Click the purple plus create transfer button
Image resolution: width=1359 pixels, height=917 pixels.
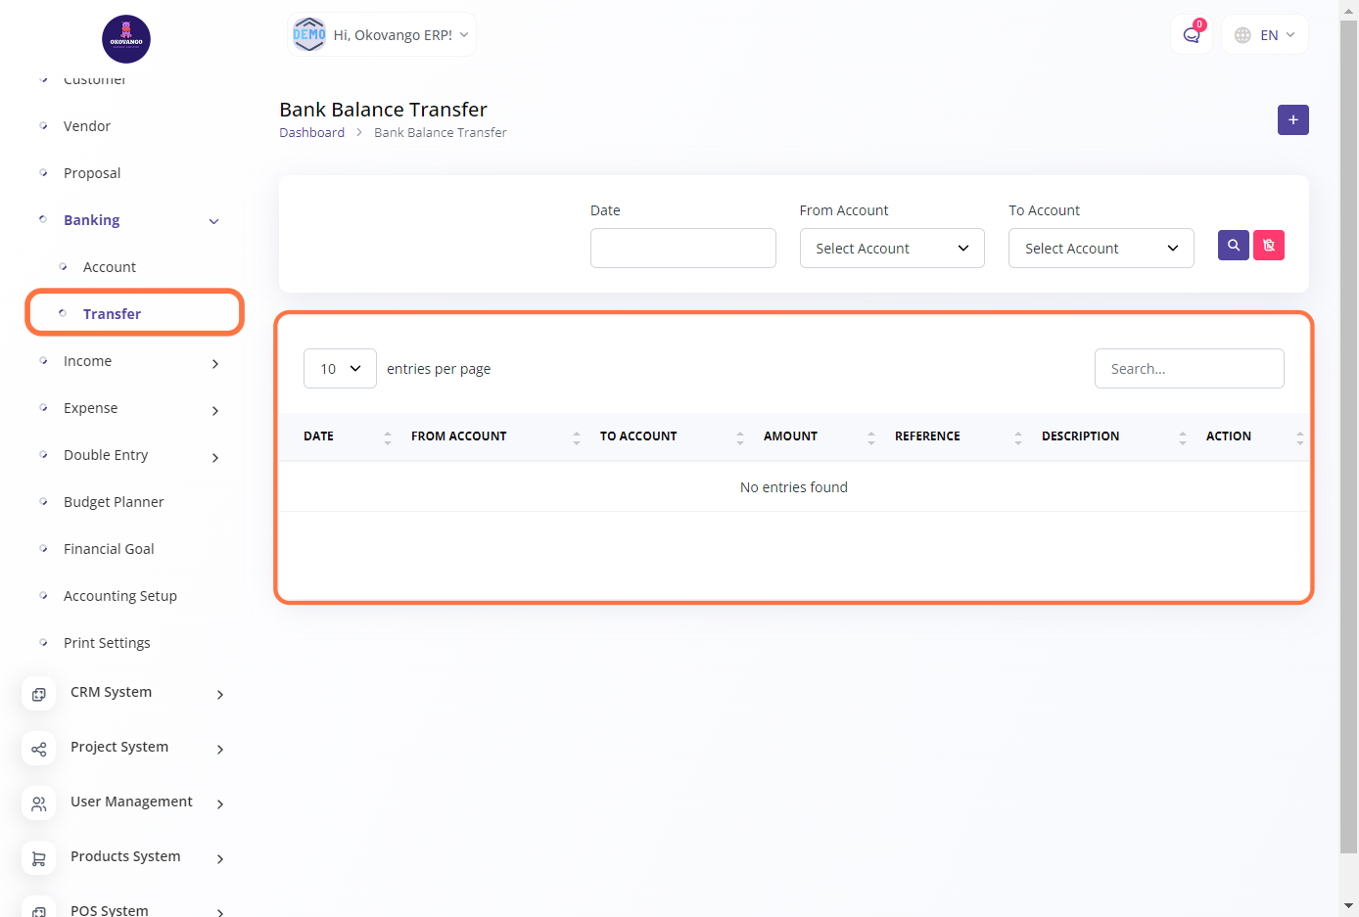[x=1292, y=120]
